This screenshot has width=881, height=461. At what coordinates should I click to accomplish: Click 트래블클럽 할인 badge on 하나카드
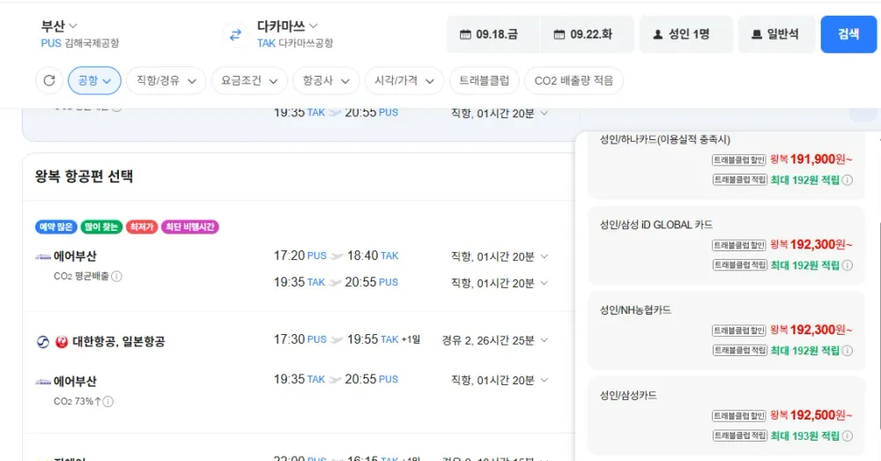click(x=739, y=160)
